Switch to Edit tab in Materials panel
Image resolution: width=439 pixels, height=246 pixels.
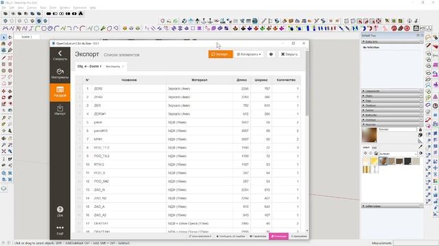375,148
